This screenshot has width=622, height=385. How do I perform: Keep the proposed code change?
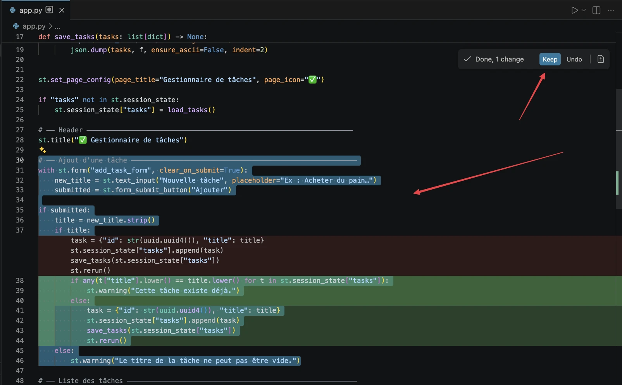pos(550,59)
